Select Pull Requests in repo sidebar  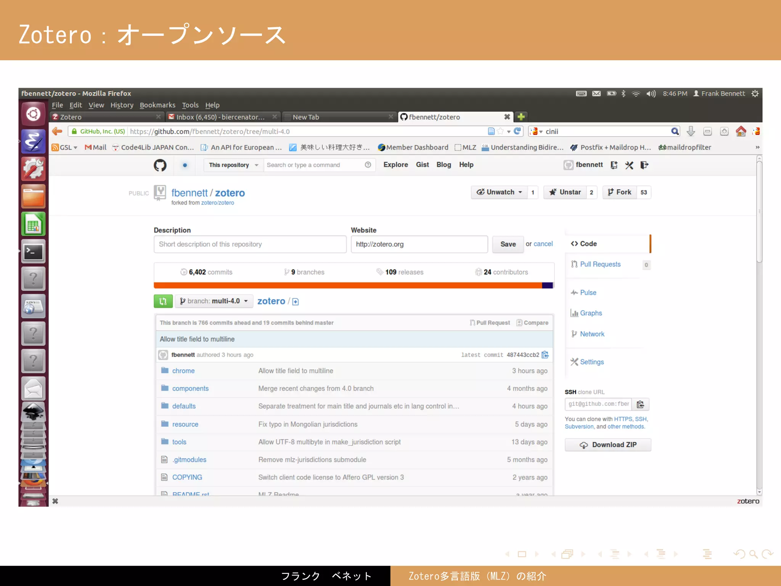(x=600, y=264)
